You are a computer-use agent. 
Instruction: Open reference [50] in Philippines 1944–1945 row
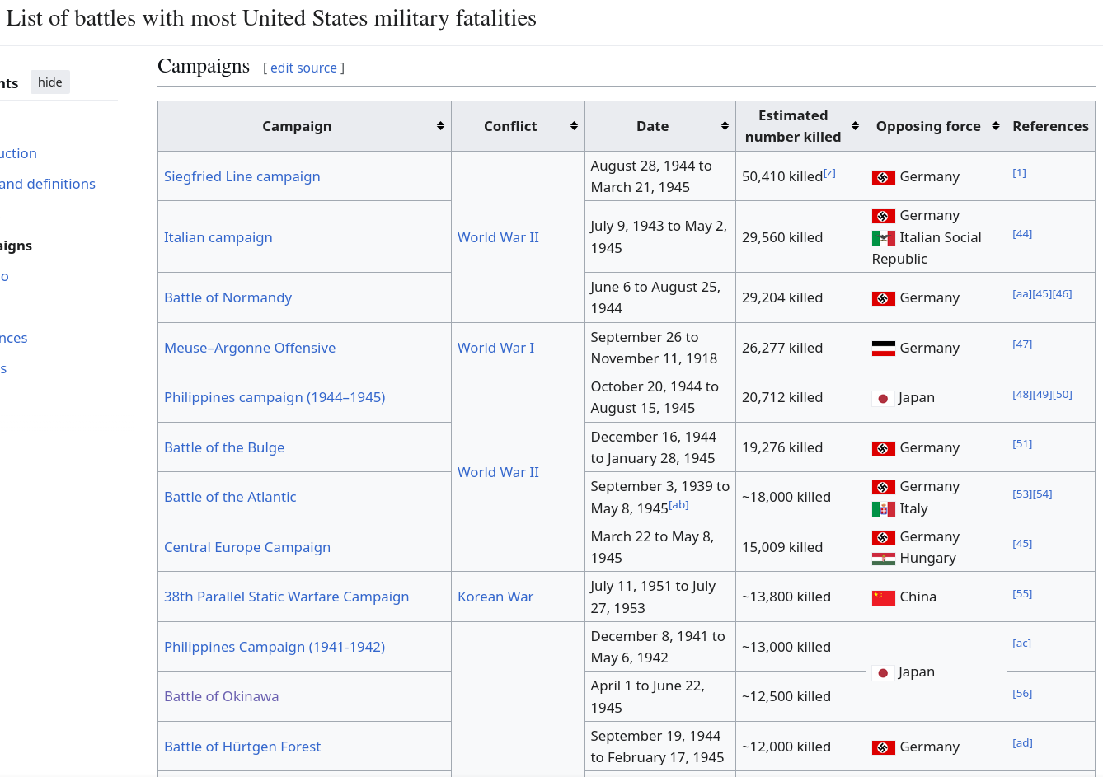click(1063, 395)
